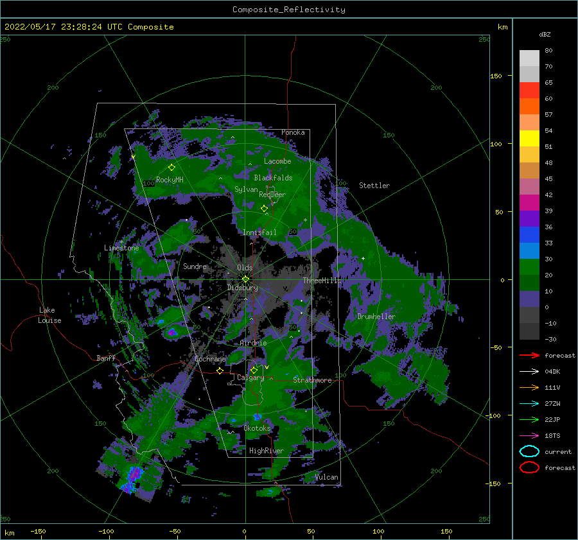Viewport: 578px width, 540px height.
Task: Click the Didsbury city label
Action: point(242,288)
